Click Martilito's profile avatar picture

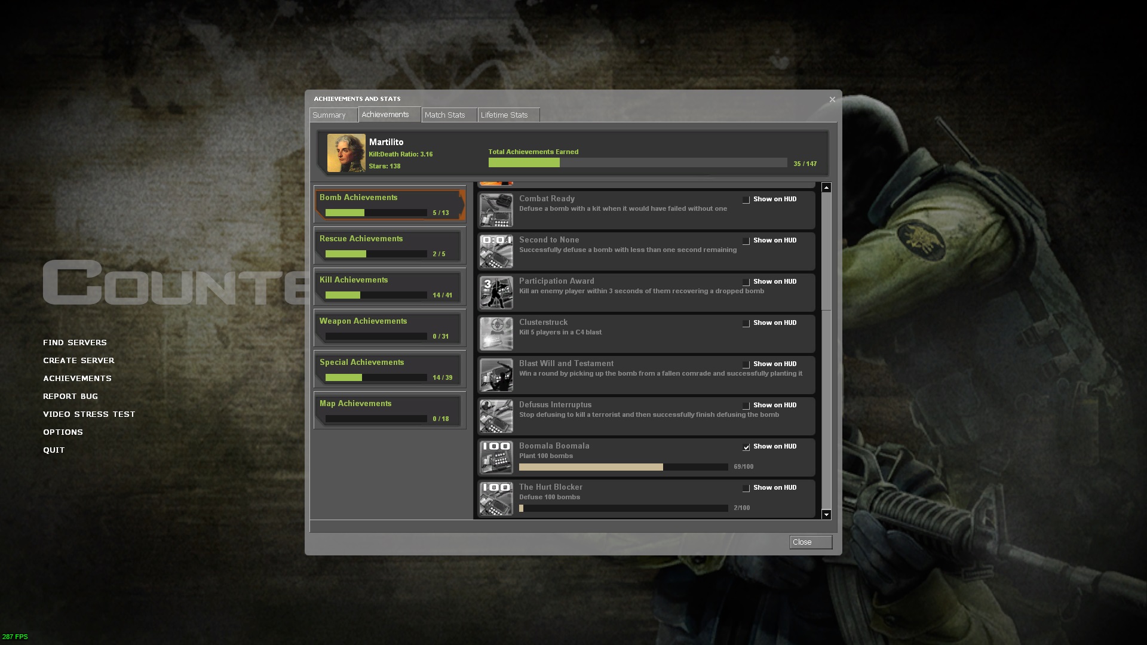coord(346,153)
